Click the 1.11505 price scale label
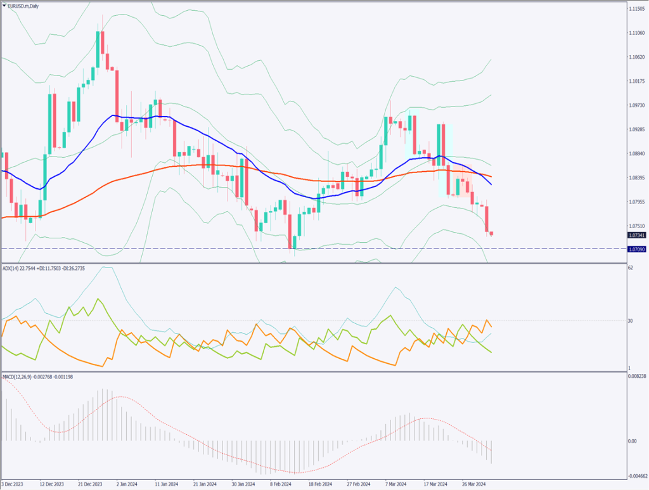This screenshot has width=649, height=490. pyautogui.click(x=636, y=10)
